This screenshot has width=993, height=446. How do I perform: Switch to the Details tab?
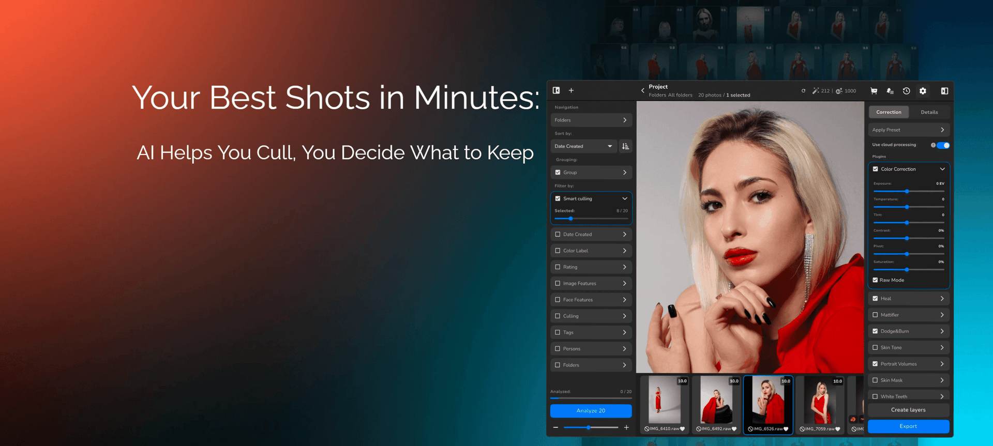click(x=929, y=112)
